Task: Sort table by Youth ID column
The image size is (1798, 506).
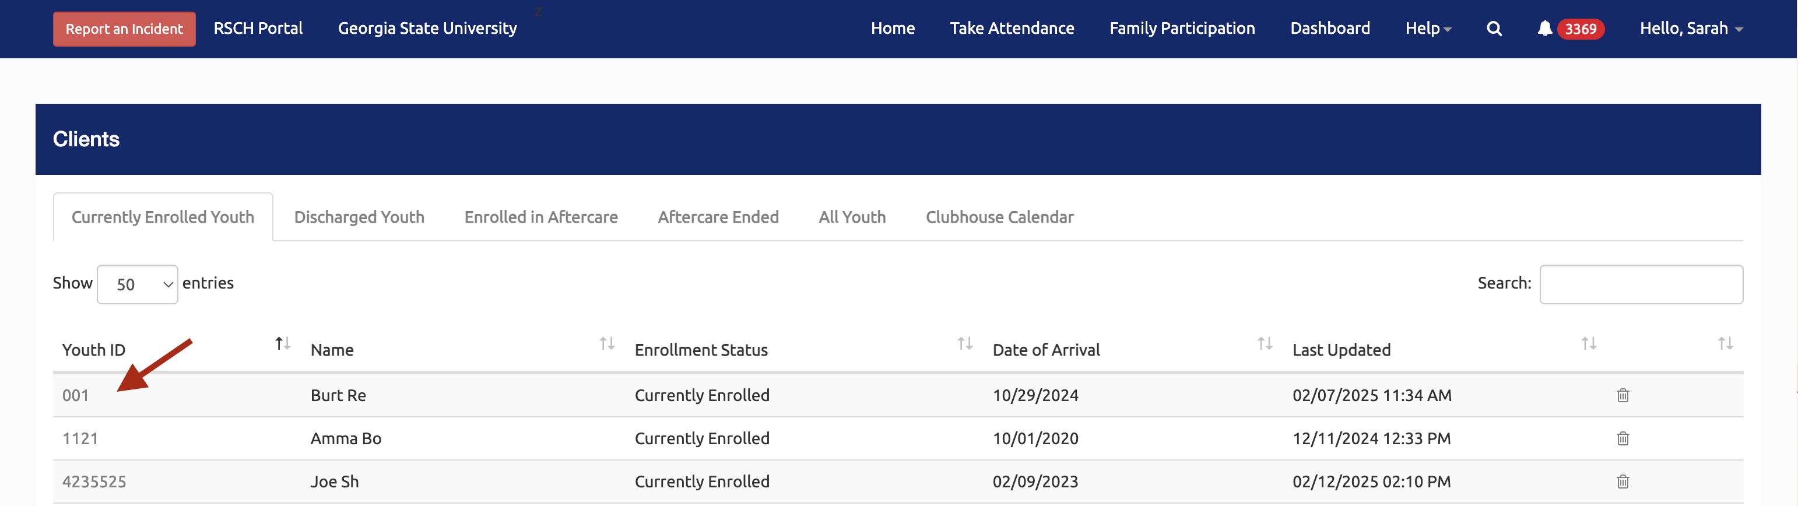Action: coord(93,350)
